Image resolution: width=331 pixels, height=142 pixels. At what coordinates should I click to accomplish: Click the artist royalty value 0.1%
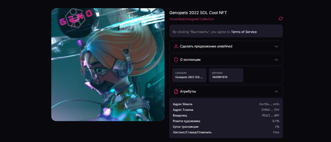pyautogui.click(x=276, y=121)
